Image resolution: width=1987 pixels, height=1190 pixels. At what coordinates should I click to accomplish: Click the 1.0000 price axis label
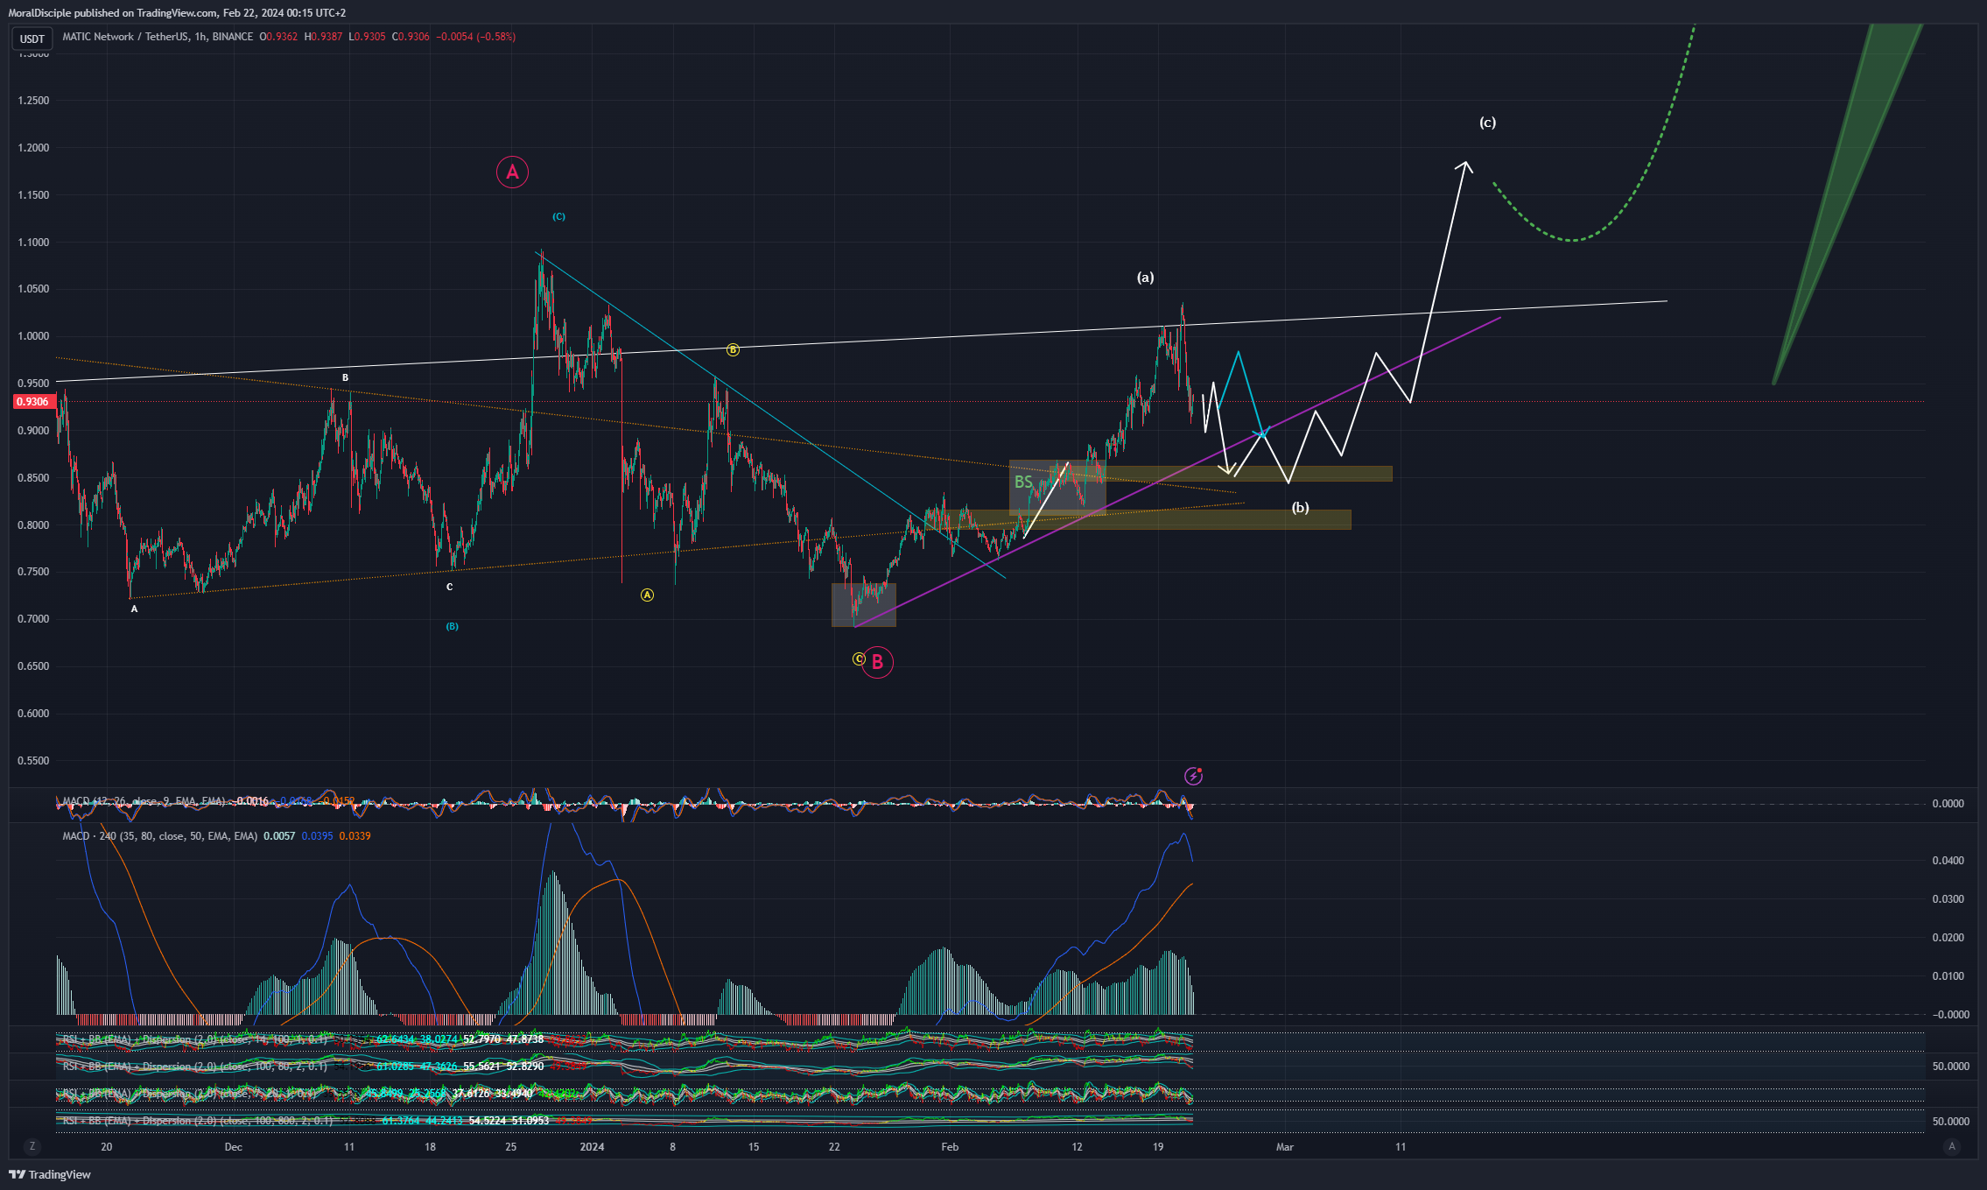click(x=33, y=336)
